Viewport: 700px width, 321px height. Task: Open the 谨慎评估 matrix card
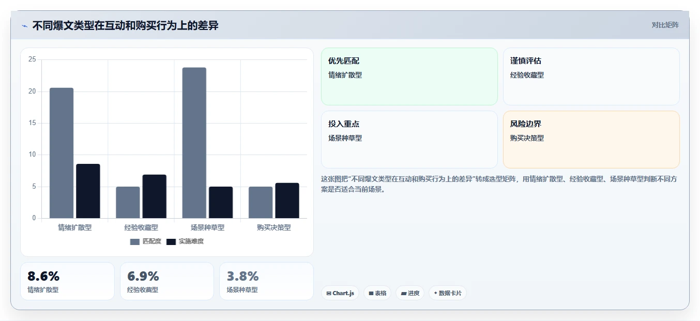(x=591, y=77)
